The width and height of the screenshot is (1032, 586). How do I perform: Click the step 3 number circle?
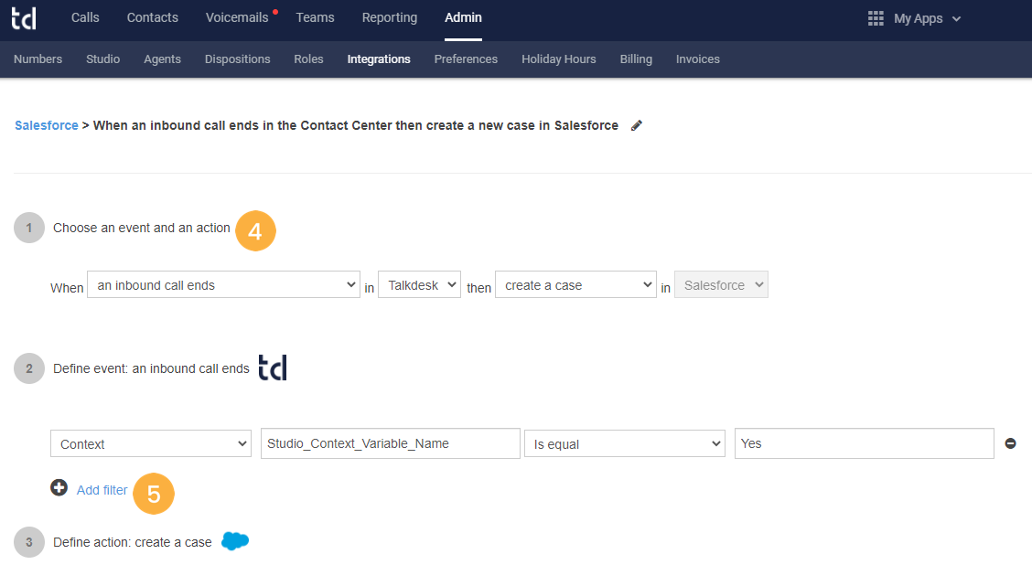pos(29,542)
